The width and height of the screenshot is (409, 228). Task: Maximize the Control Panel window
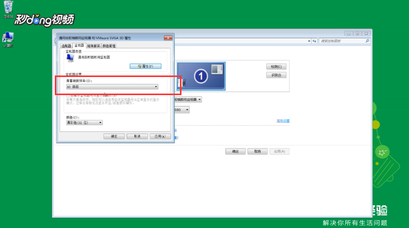tap(357, 34)
